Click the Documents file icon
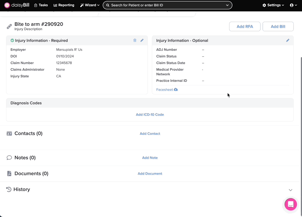The width and height of the screenshot is (302, 217). point(9,173)
